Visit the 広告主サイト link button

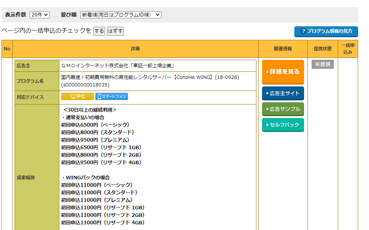click(283, 93)
